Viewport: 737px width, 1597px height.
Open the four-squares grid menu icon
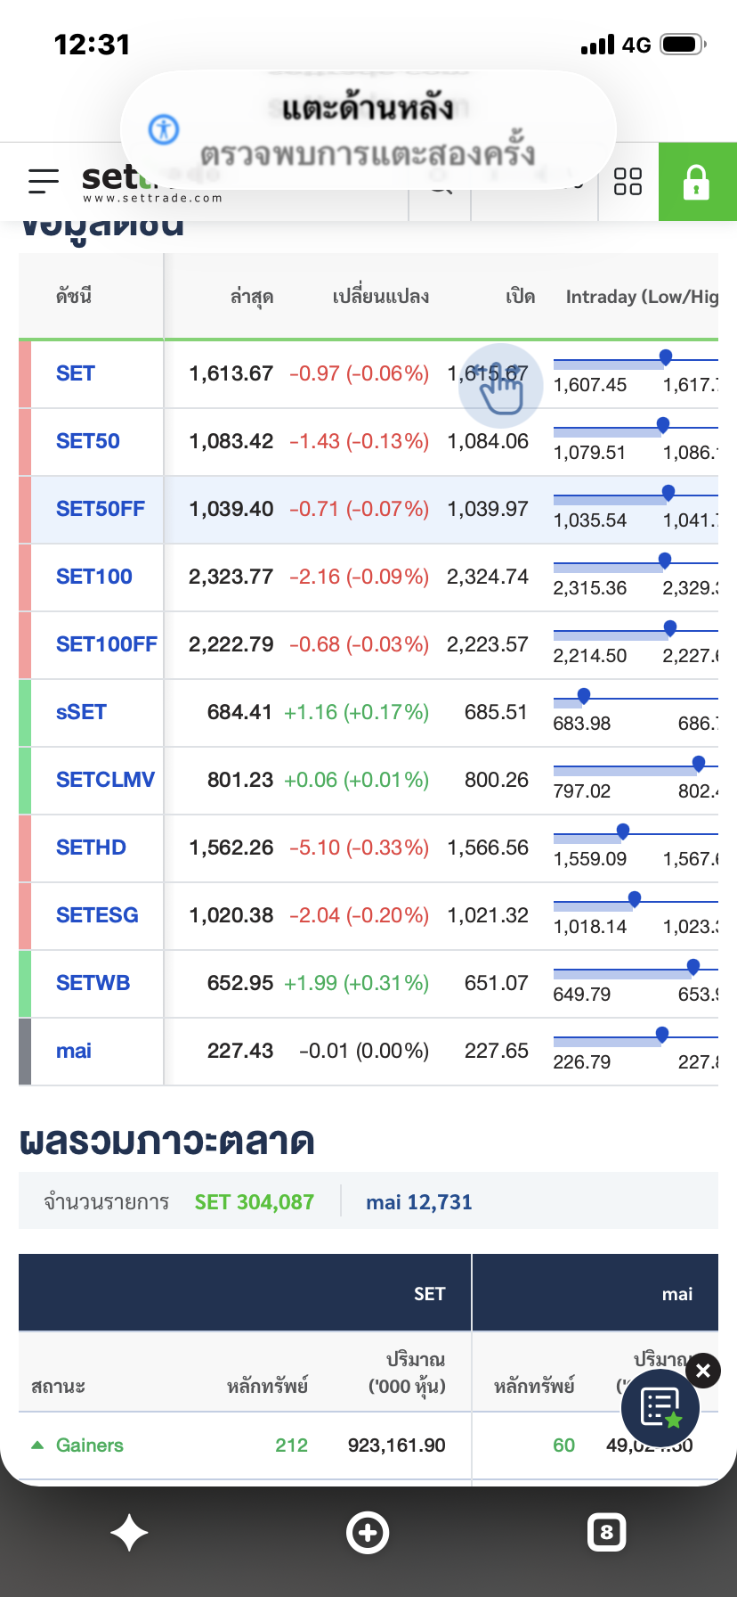click(x=628, y=182)
